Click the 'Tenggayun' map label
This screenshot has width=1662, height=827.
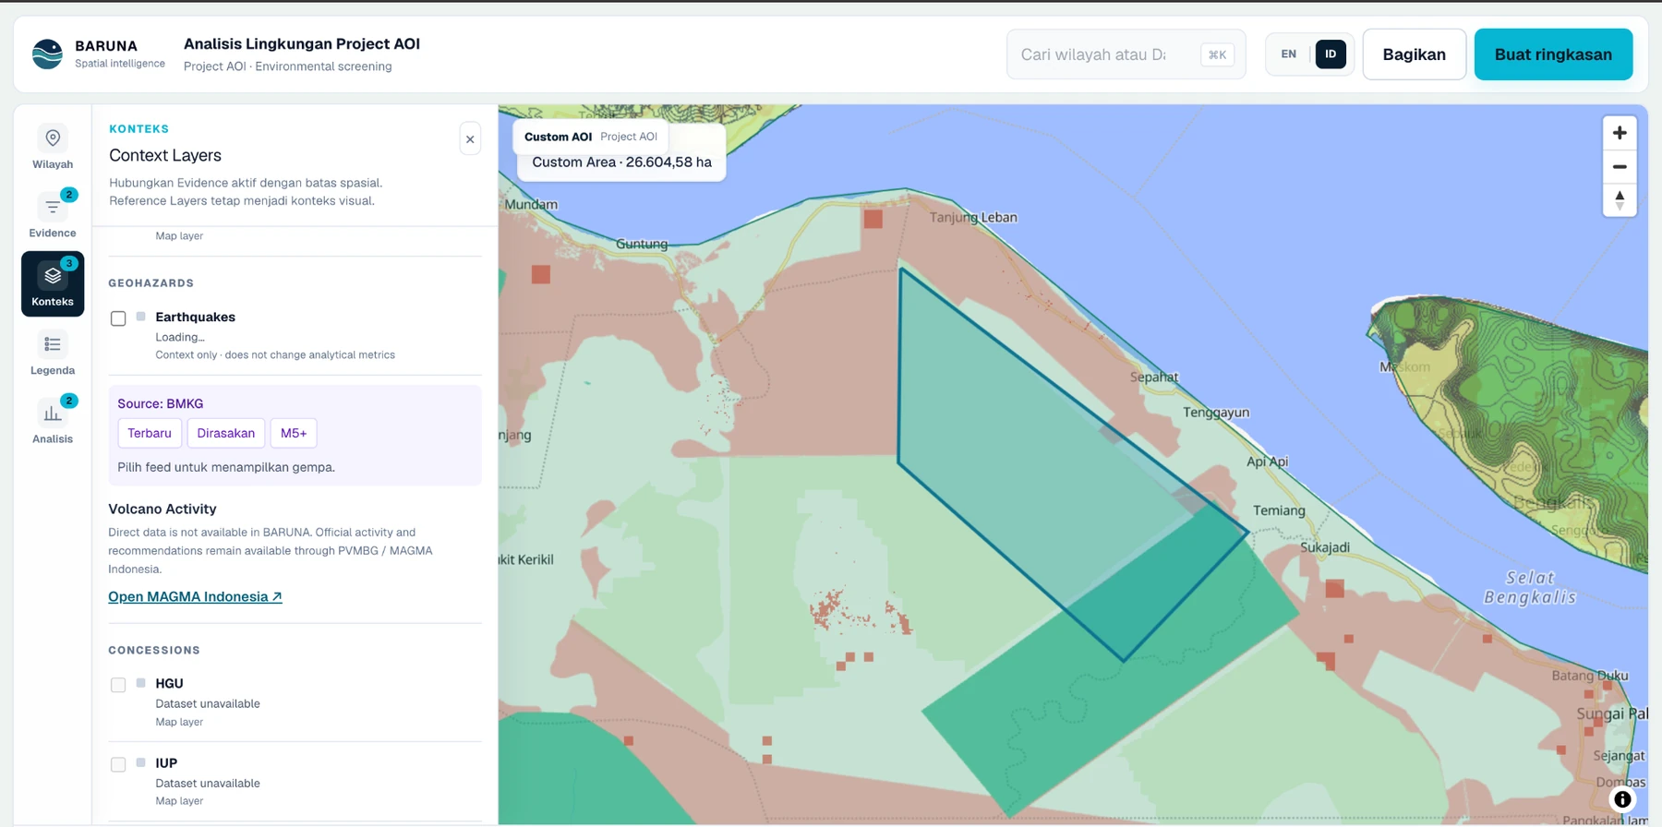(1217, 413)
